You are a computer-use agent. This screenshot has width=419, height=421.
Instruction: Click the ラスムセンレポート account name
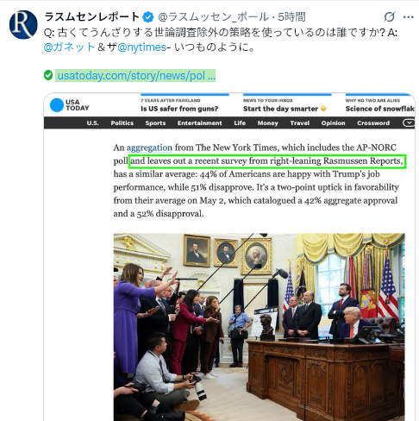92,17
